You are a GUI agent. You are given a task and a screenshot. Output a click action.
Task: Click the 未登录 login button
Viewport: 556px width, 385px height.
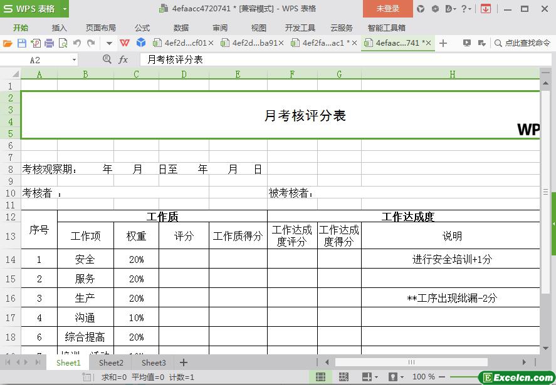[387, 9]
